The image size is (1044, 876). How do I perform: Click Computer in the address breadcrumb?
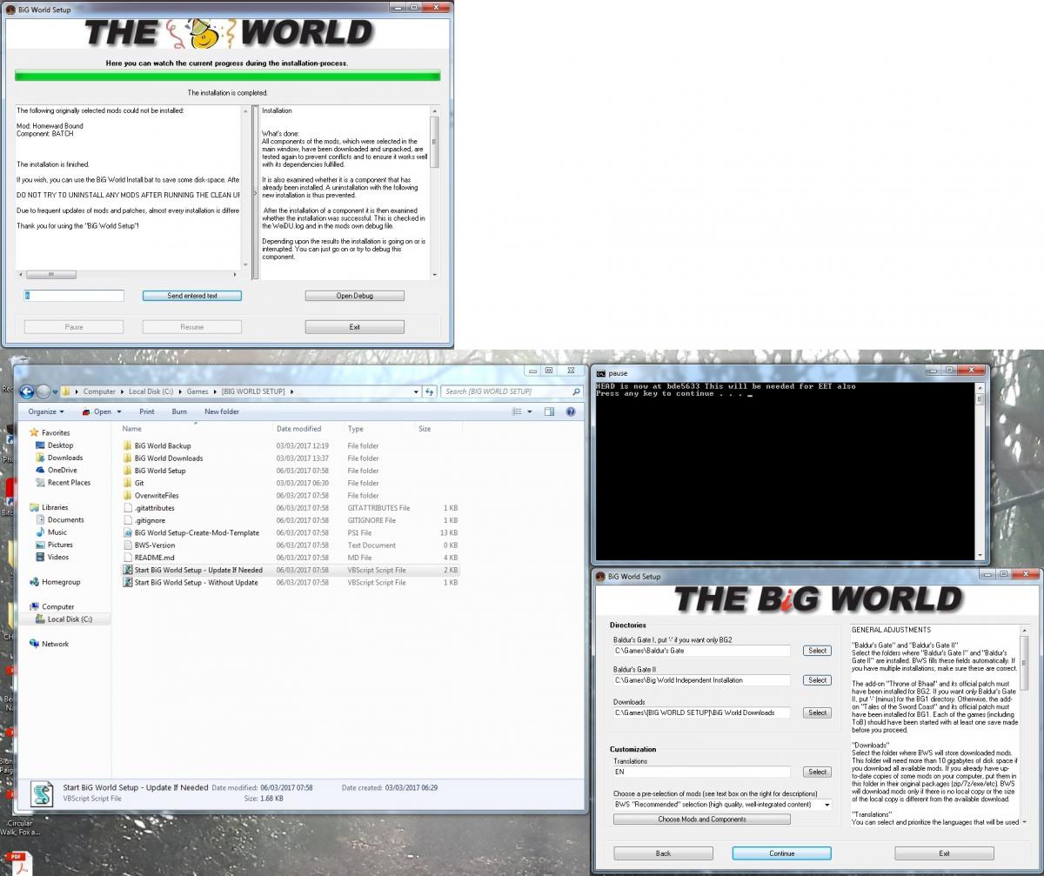[x=99, y=391]
